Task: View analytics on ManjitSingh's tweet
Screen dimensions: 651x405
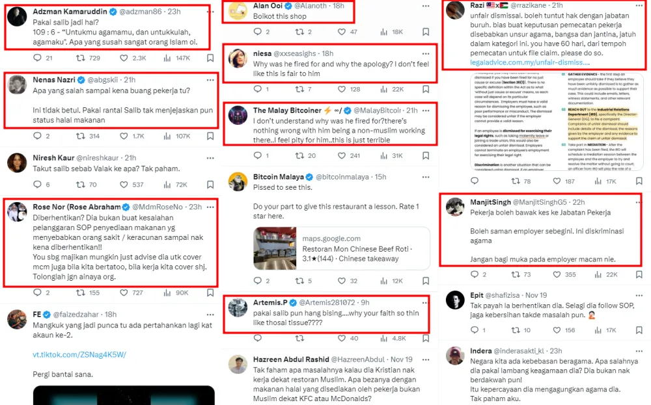Action: point(598,274)
